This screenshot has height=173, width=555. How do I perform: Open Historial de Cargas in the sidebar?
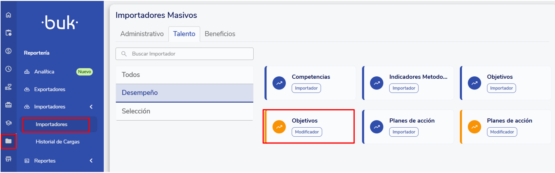pos(58,142)
